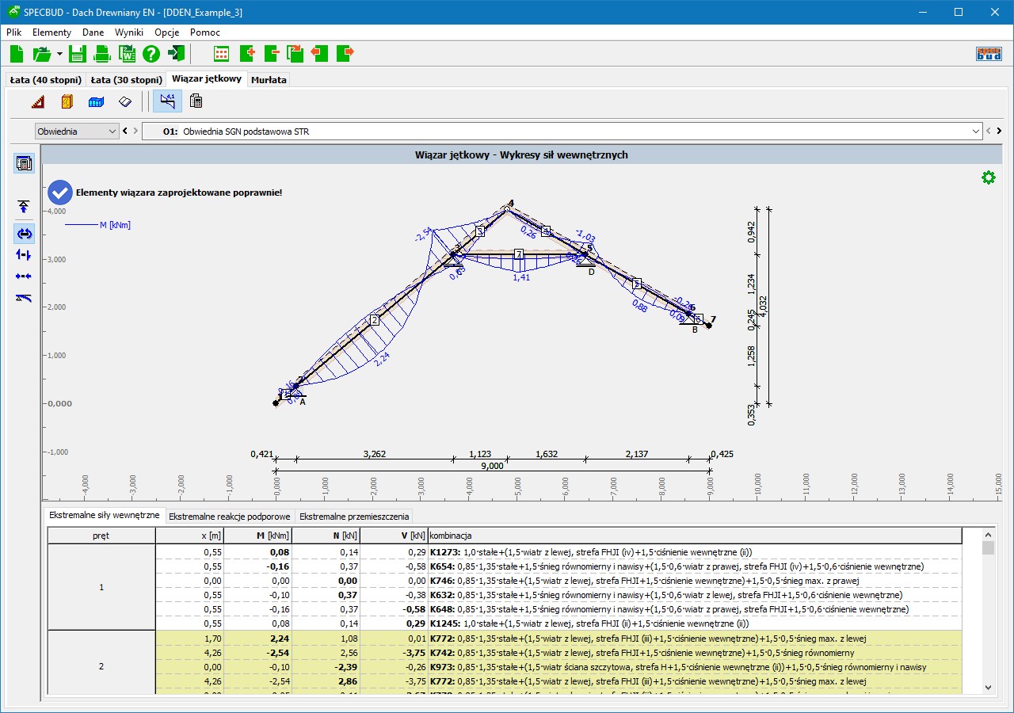Open help via the question mark icon
The width and height of the screenshot is (1014, 713).
coord(151,54)
